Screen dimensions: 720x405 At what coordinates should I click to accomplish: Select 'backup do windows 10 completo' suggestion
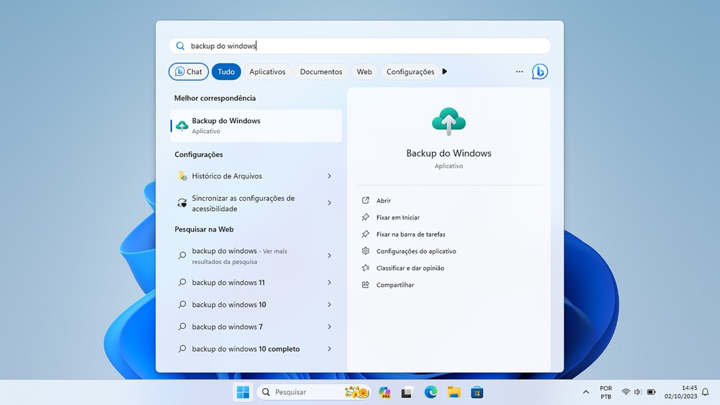click(246, 349)
